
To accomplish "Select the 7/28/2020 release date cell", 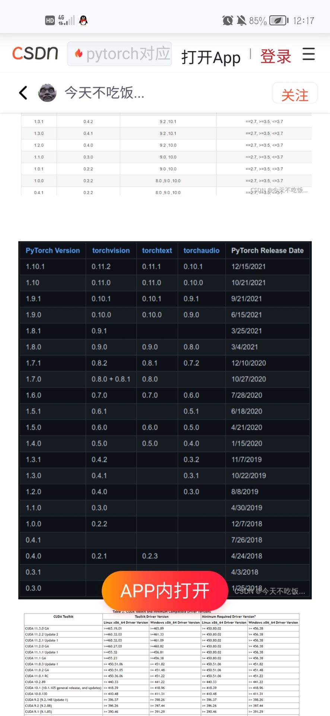I will (x=247, y=395).
